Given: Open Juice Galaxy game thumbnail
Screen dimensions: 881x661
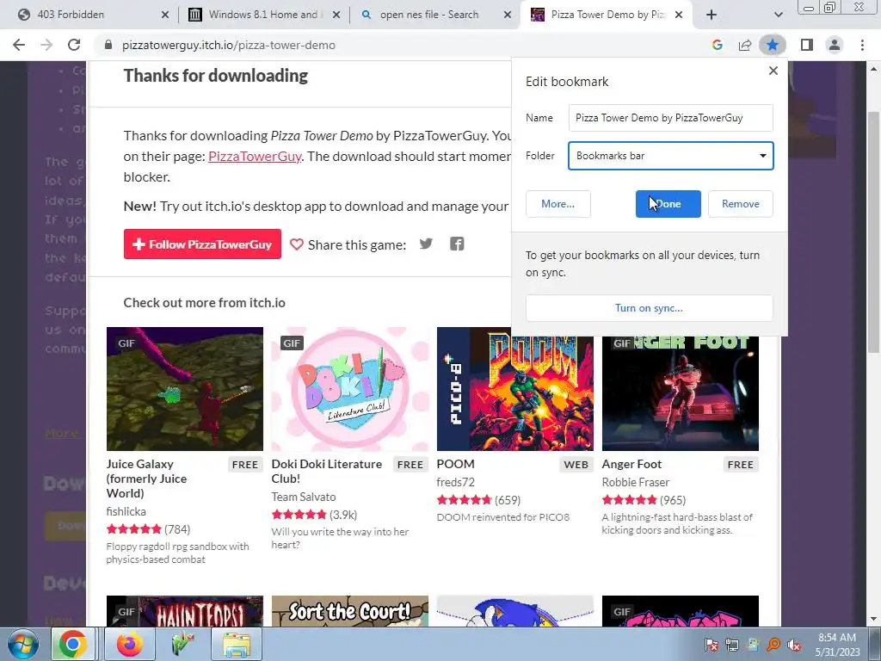Looking at the screenshot, I should pos(185,389).
